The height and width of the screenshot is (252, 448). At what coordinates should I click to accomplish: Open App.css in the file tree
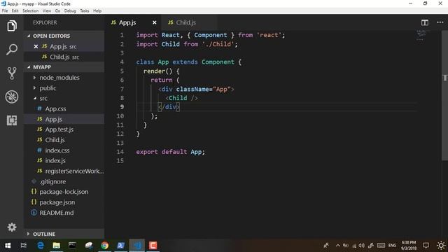tap(64, 108)
